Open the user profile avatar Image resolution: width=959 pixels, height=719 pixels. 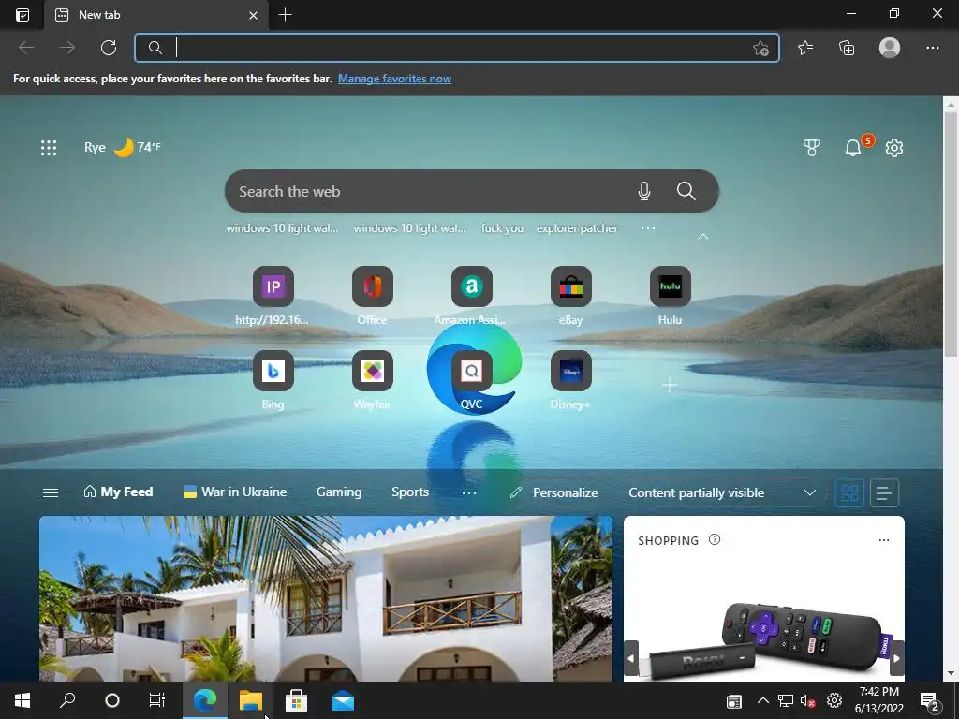pyautogui.click(x=890, y=48)
